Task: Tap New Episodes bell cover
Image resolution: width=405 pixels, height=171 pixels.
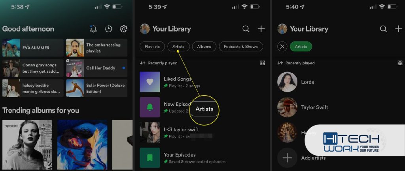Action: coord(150,107)
